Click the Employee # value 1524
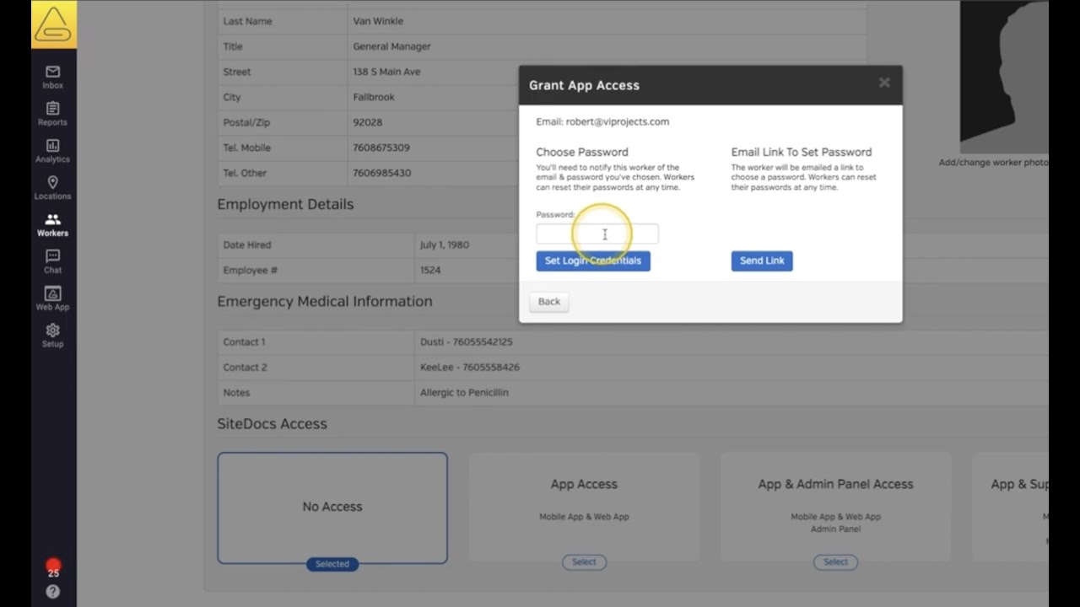 430,270
